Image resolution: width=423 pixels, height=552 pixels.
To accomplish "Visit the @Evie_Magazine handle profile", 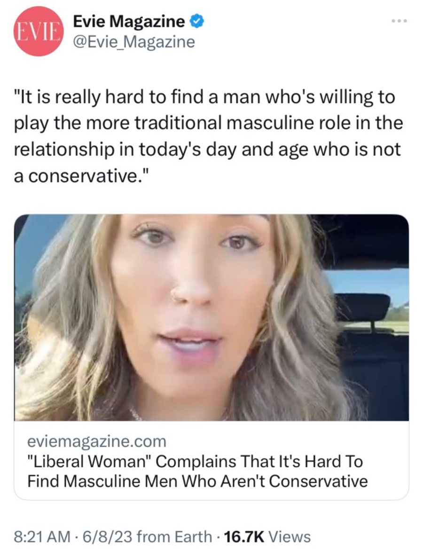I will [134, 42].
